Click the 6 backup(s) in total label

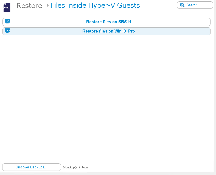(x=76, y=167)
